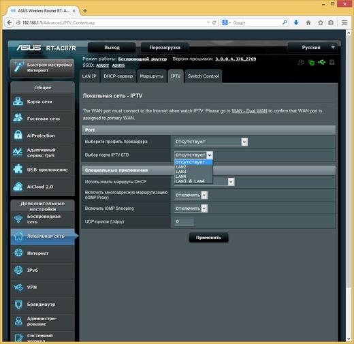This screenshot has width=354, height=344.
Task: Switch to Switch Control tab
Action: coord(204,76)
